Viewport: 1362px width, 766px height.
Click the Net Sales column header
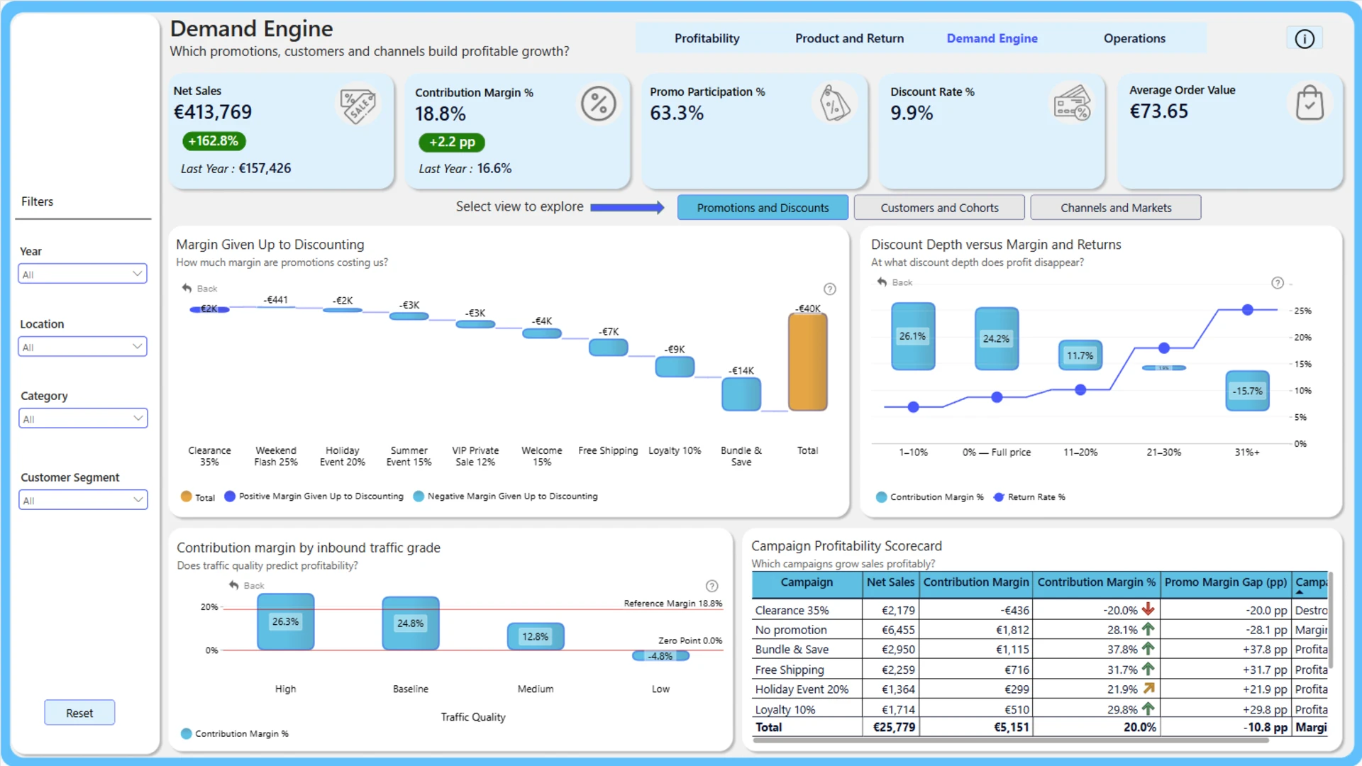click(x=890, y=582)
